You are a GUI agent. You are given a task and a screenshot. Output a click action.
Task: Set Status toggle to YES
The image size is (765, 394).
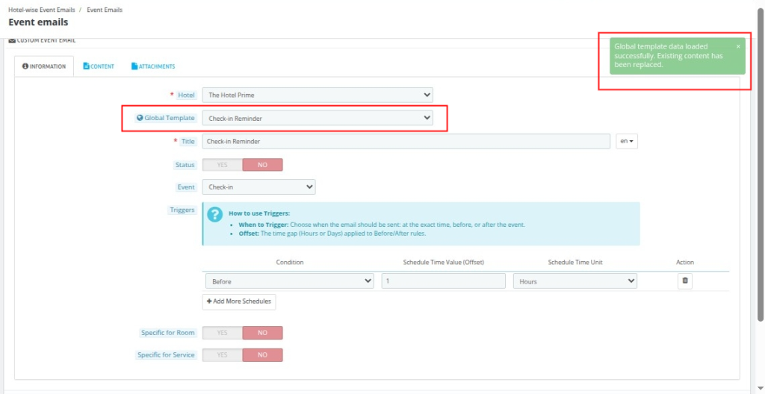[222, 165]
